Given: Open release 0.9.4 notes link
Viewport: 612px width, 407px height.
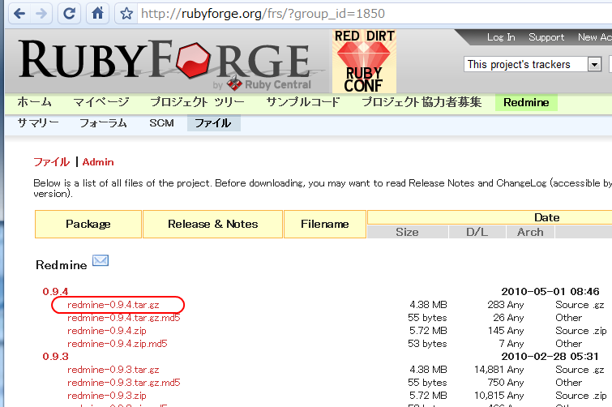Looking at the screenshot, I should point(55,292).
